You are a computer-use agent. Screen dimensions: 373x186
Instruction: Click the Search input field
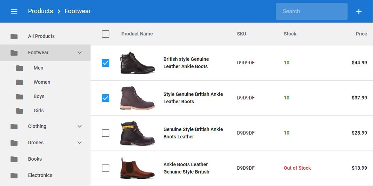coord(311,11)
